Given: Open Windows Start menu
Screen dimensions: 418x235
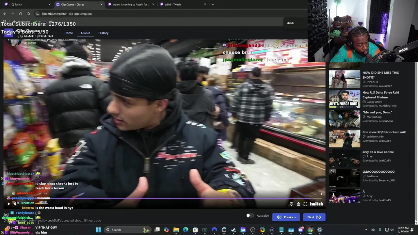Looking at the screenshot, I should pyautogui.click(x=98, y=230).
